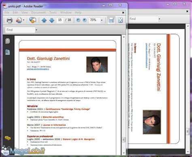This screenshot has height=157, width=192.
Task: Open the Document menu
Action: (38, 13)
